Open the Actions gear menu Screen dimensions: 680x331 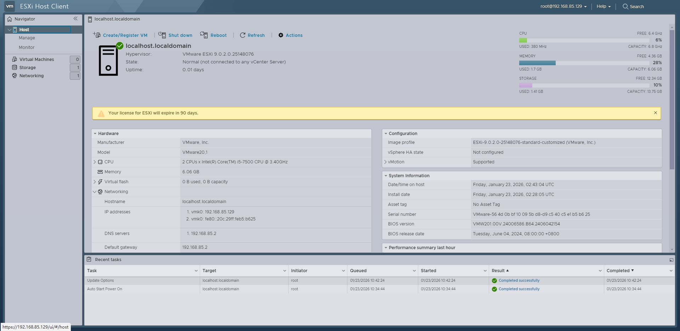click(x=290, y=35)
